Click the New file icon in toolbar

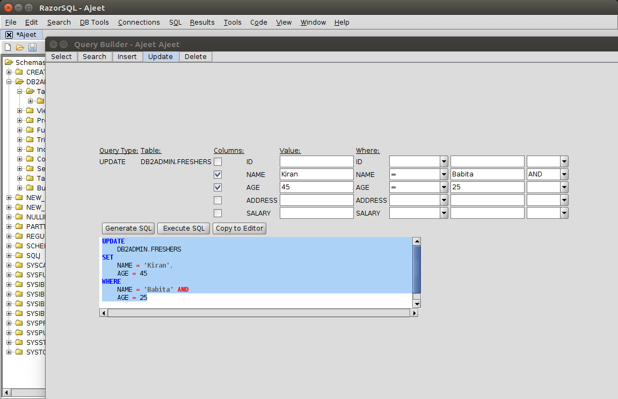[x=8, y=48]
